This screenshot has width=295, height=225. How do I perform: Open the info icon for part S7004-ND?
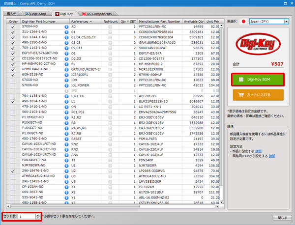pos(66,27)
